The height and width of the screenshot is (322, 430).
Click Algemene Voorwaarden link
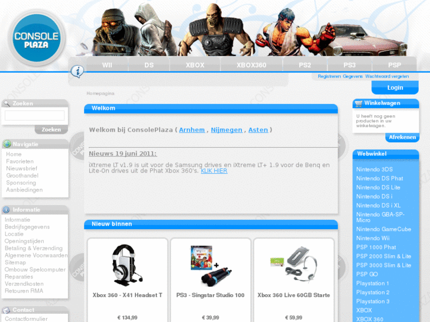pyautogui.click(x=36, y=255)
